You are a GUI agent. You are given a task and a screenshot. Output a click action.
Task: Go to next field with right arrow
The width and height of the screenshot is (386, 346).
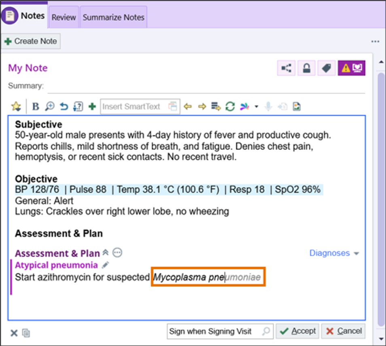pyautogui.click(x=202, y=106)
